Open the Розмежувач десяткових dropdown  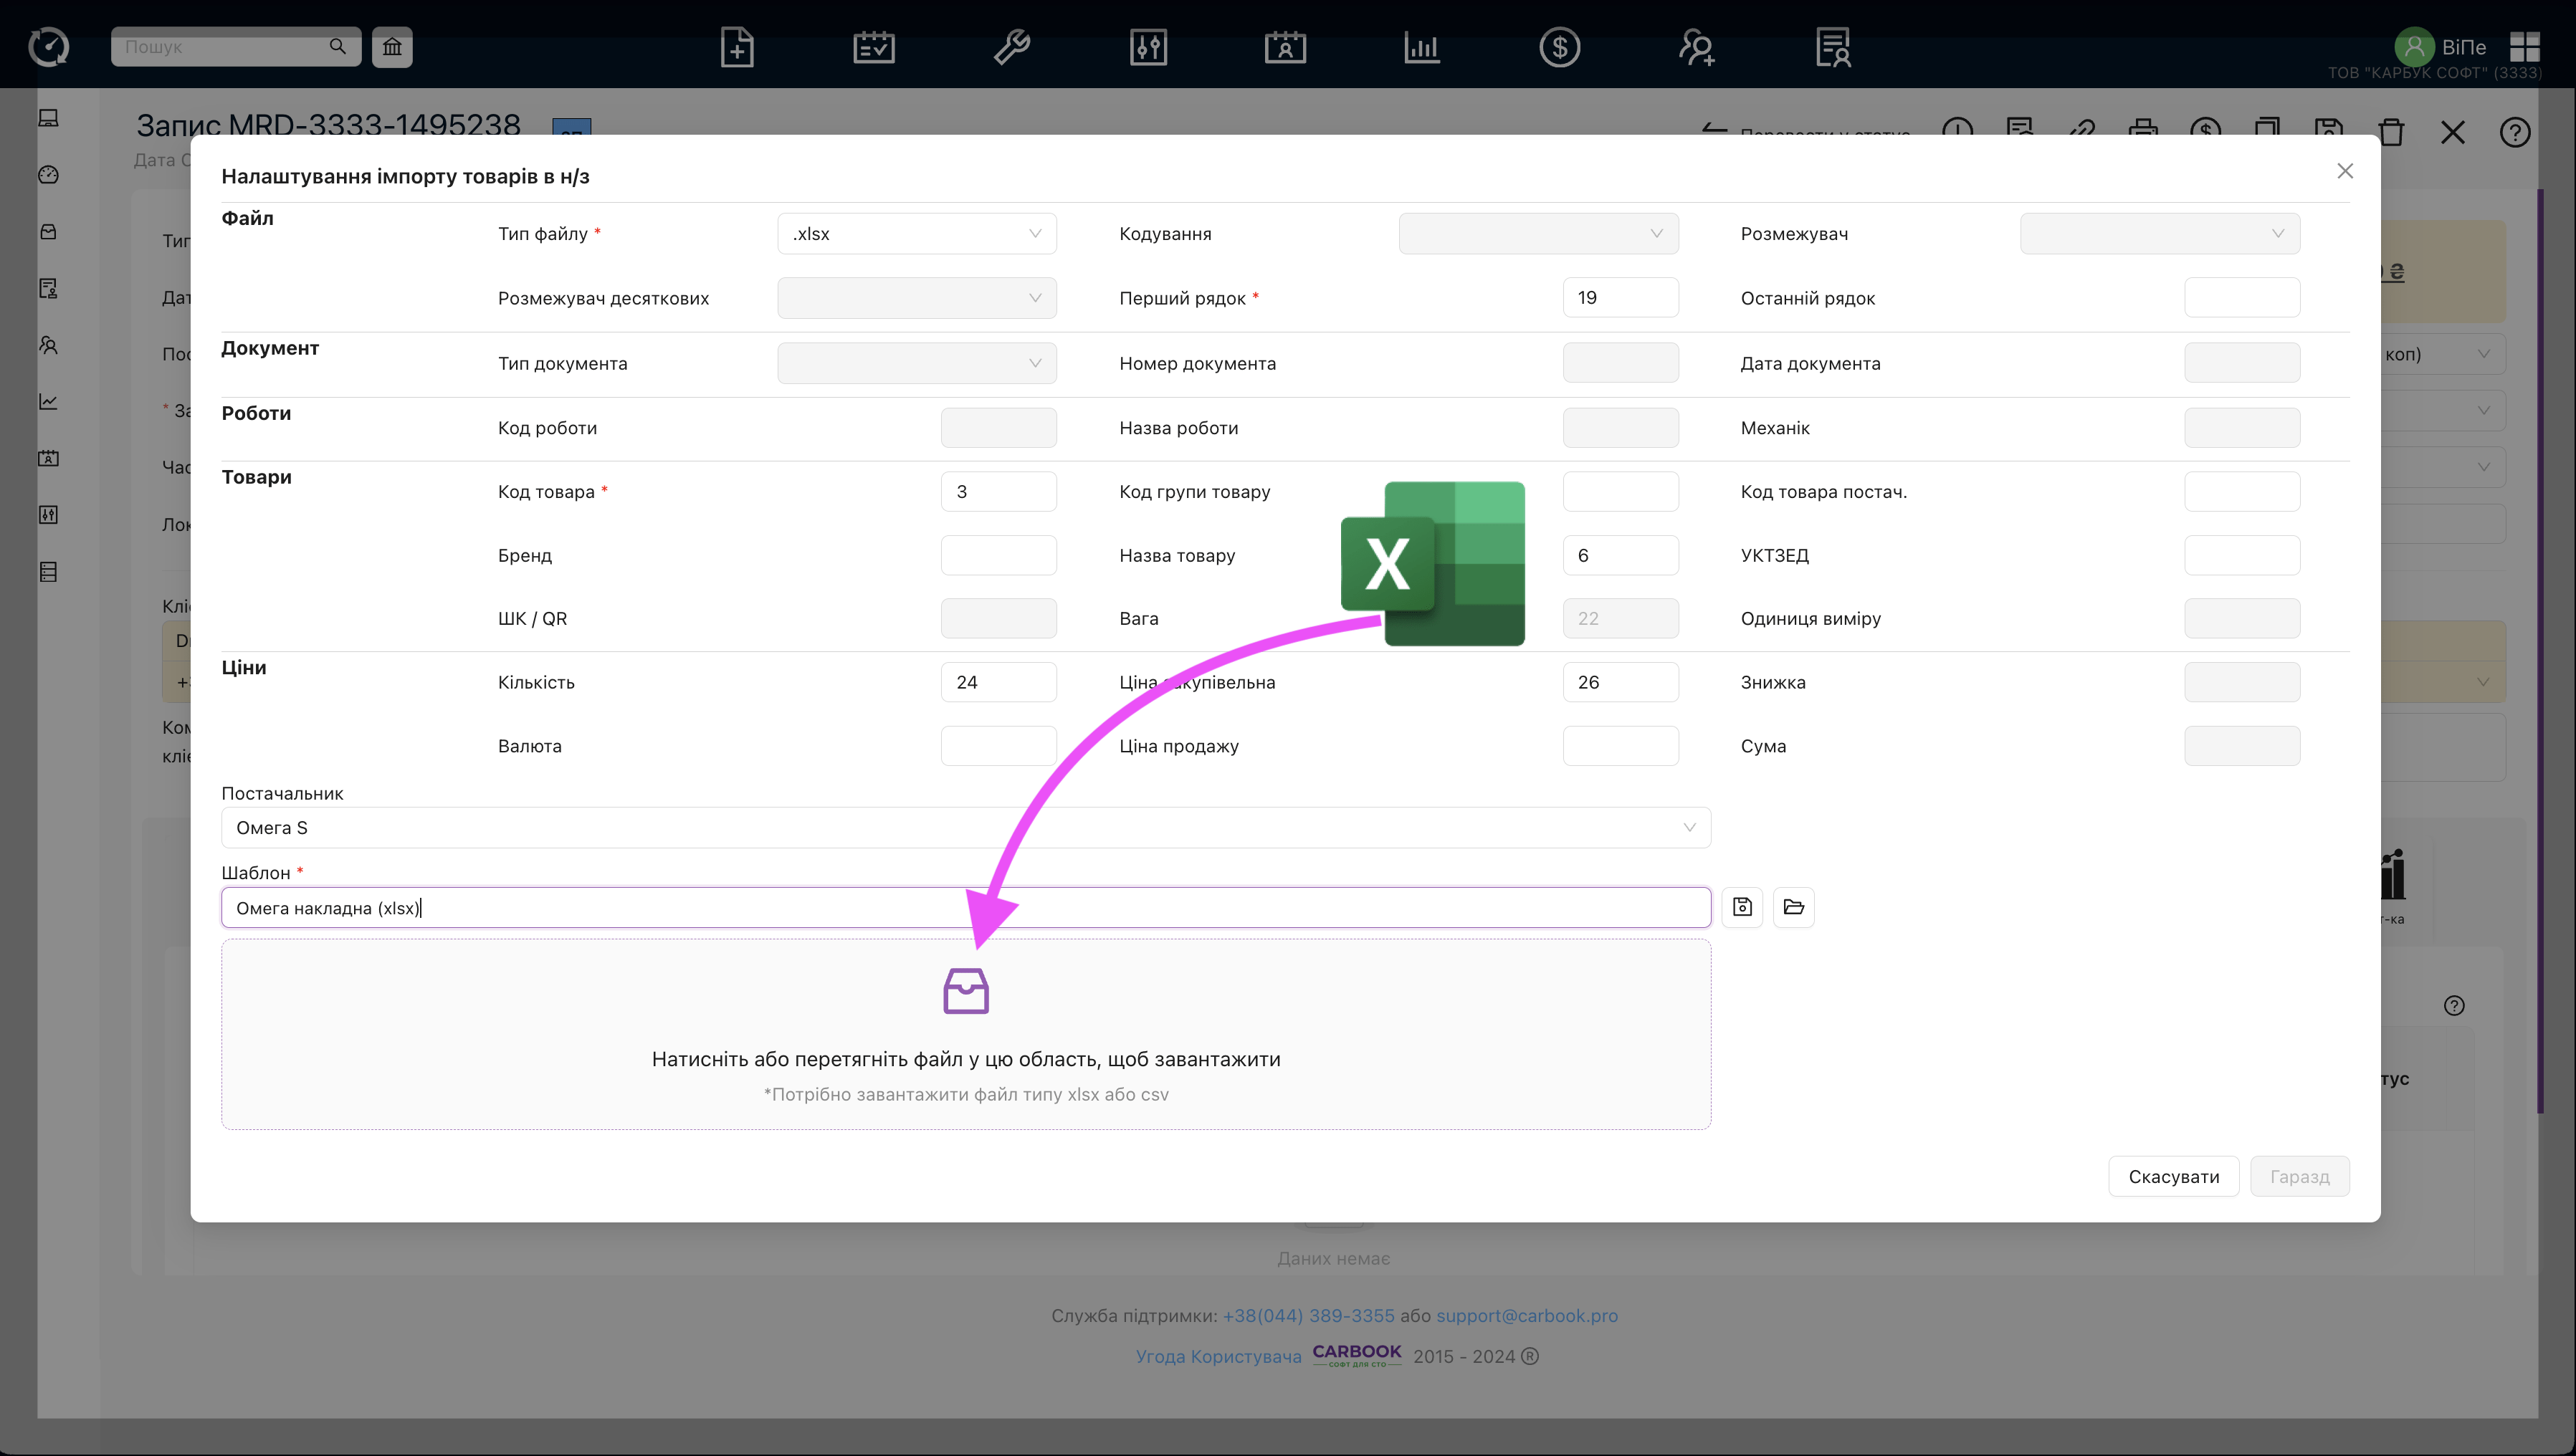[x=917, y=298]
